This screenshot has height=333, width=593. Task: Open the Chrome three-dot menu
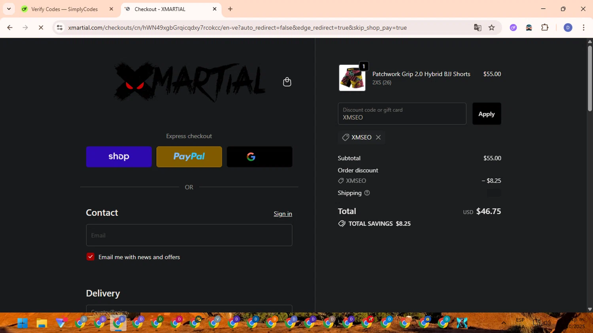pos(584,28)
